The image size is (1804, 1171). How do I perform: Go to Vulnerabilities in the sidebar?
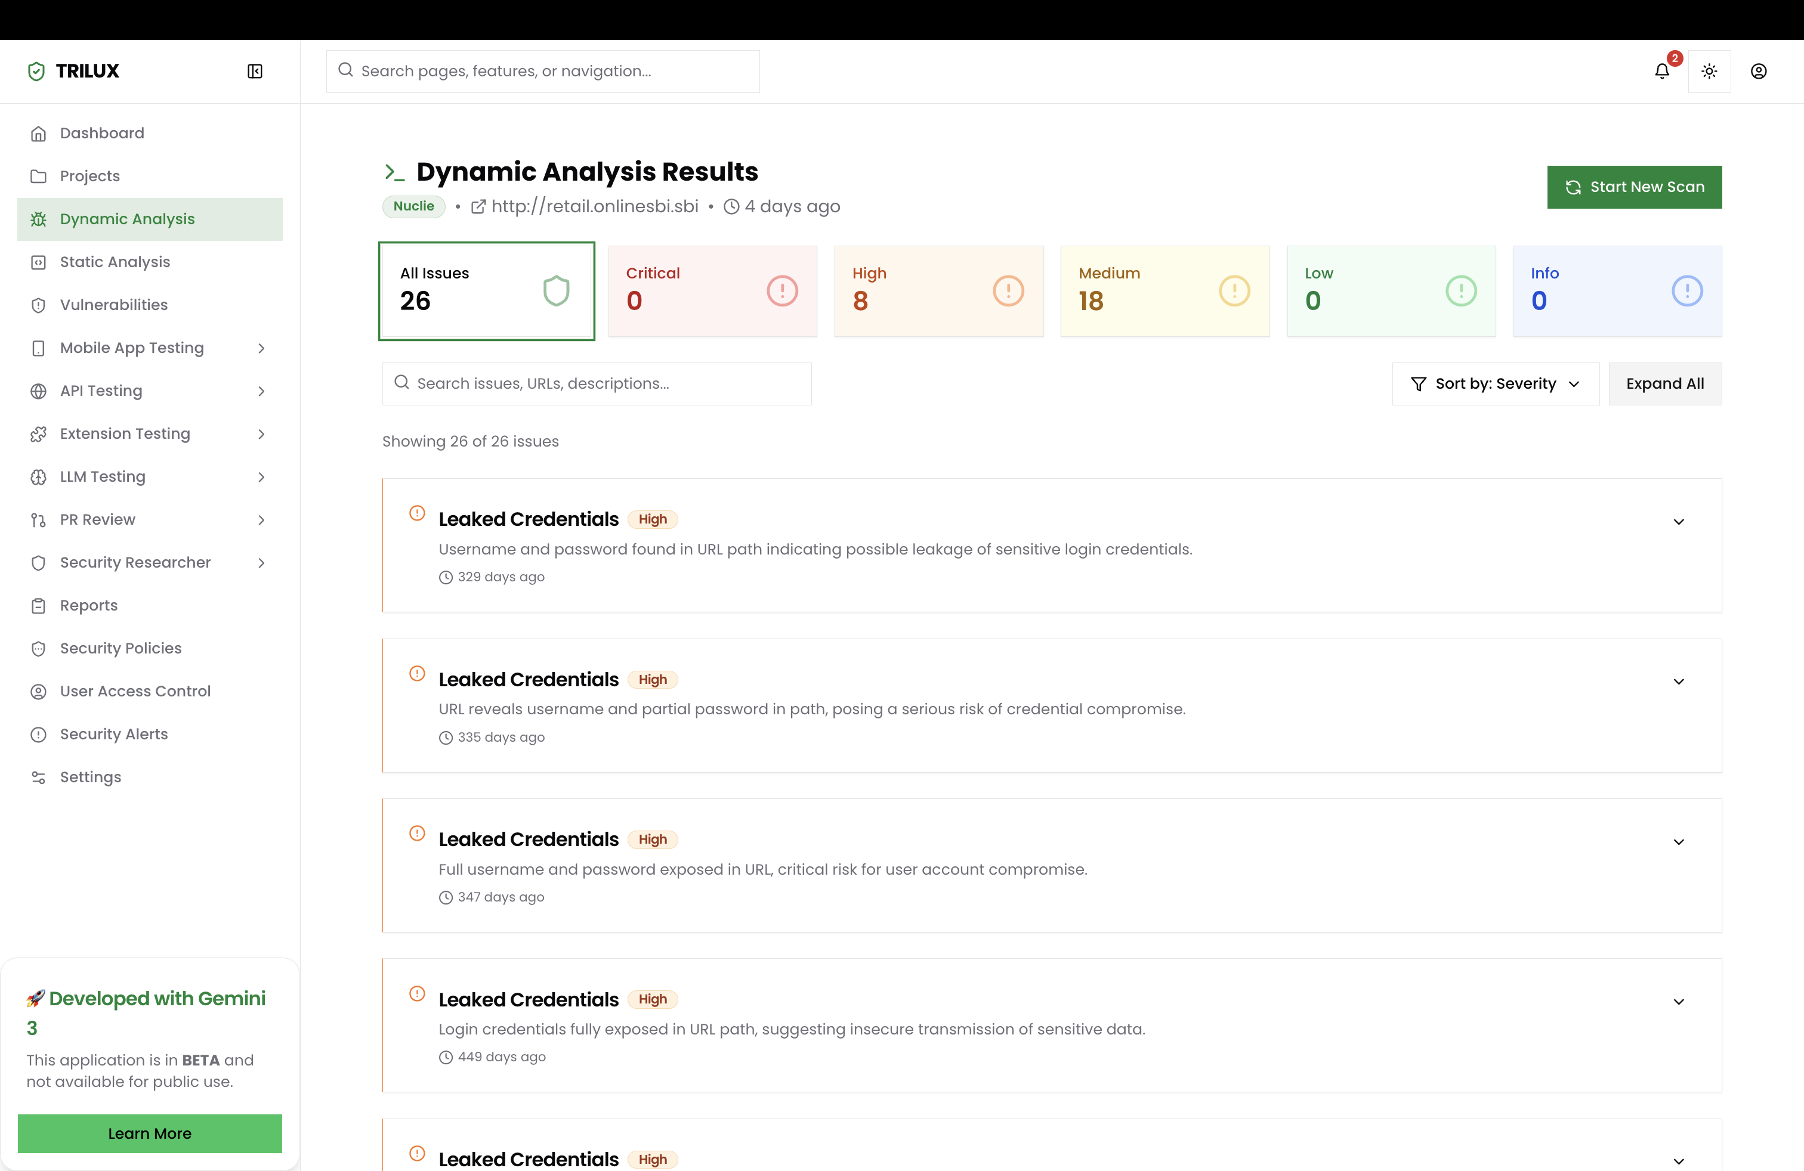[114, 305]
